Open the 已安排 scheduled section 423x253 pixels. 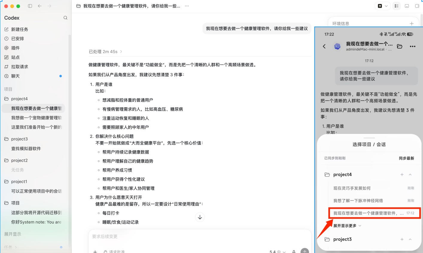(14, 38)
